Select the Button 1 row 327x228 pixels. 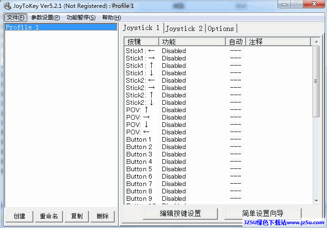pyautogui.click(x=218, y=139)
